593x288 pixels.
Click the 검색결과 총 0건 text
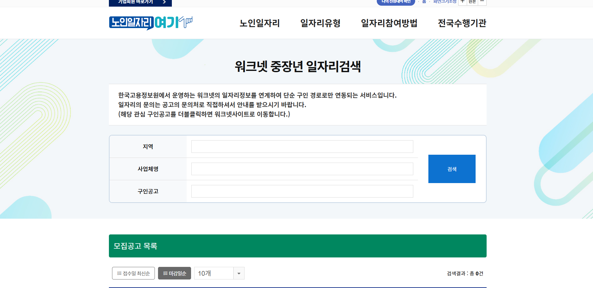[x=465, y=274]
